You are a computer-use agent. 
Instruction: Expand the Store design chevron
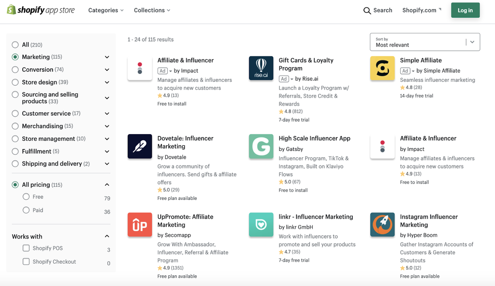coord(107,82)
